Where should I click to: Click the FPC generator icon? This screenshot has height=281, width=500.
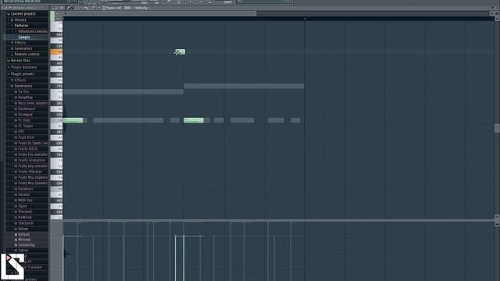coord(16,132)
